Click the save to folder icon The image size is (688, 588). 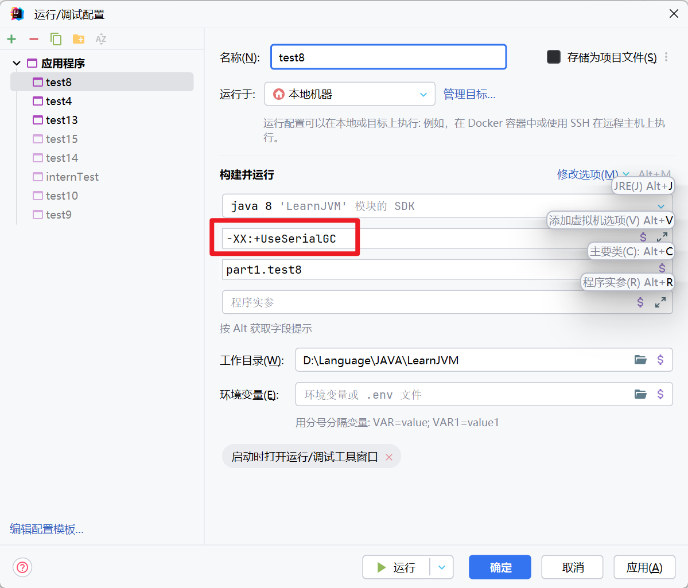(x=78, y=39)
